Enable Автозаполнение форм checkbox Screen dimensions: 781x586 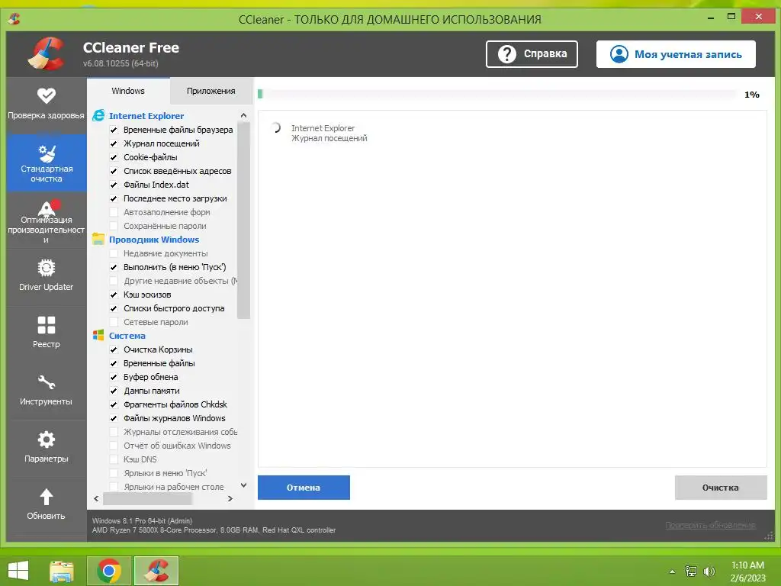tap(114, 212)
